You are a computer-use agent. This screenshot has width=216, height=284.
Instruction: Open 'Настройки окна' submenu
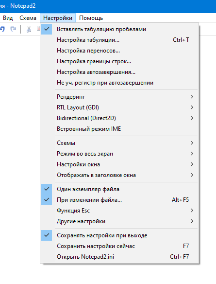(120, 164)
